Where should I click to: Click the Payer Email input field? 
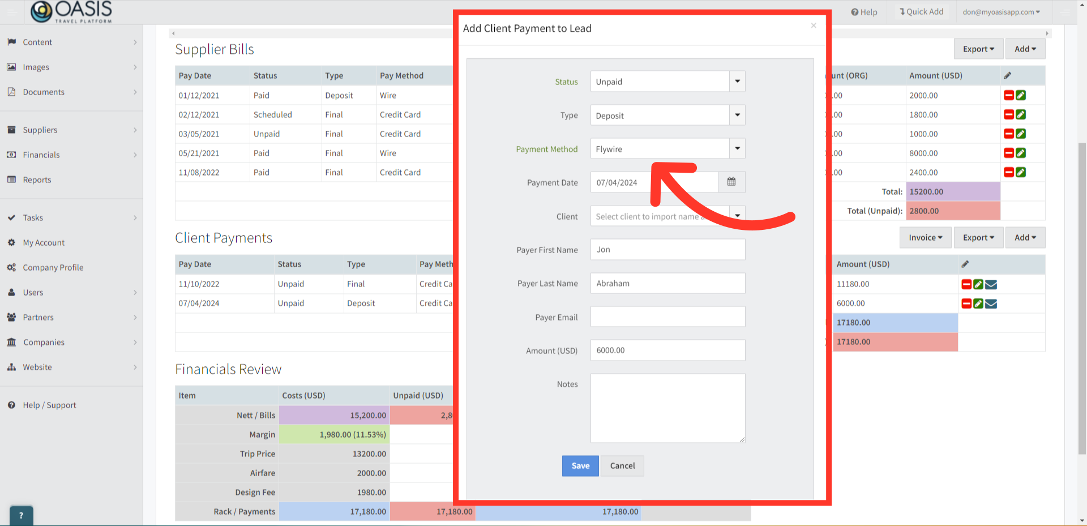click(x=667, y=317)
